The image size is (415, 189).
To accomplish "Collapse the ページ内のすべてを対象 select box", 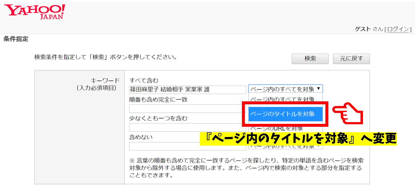I will 285,89.
